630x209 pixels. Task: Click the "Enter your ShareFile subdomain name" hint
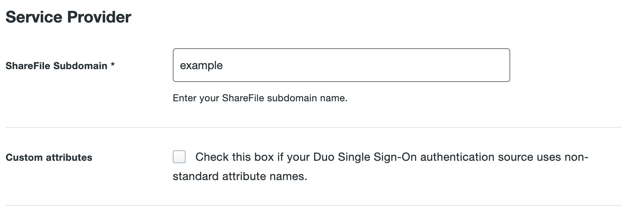(260, 98)
